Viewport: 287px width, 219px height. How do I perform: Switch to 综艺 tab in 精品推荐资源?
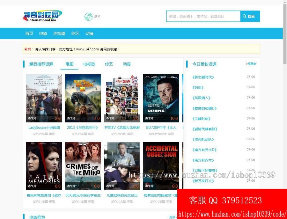[109, 64]
